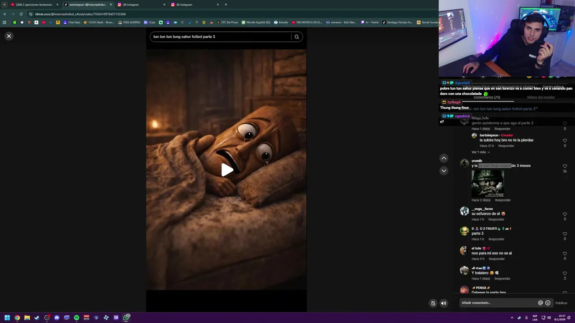Viewport: 575px width, 323px height.
Task: Open Spotify from the taskbar
Action: coord(76,318)
